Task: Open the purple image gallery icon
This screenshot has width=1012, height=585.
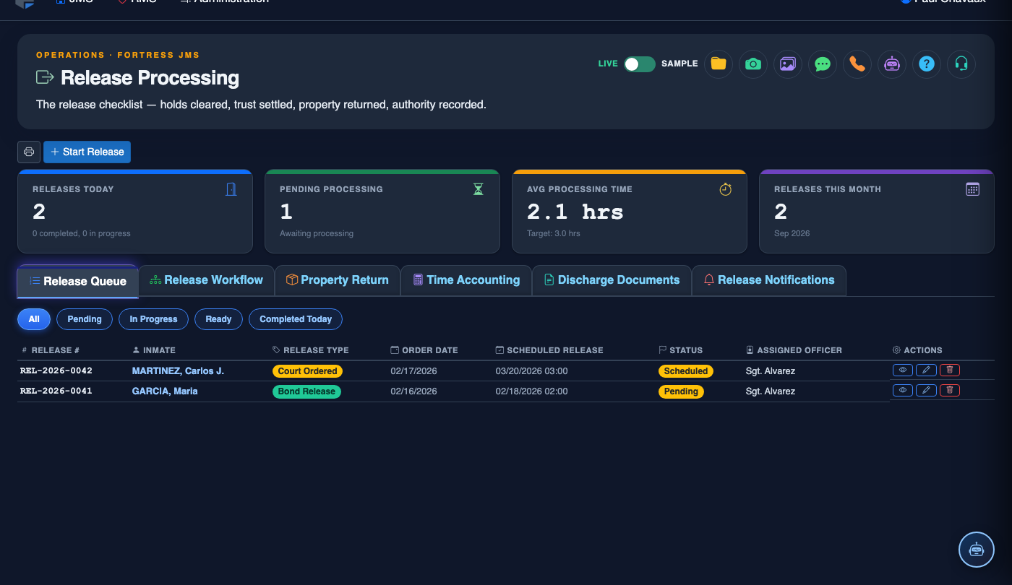Action: coord(788,64)
